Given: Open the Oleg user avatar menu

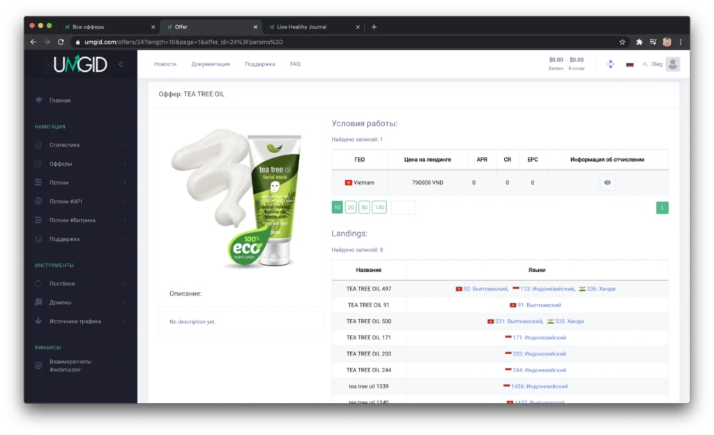Looking at the screenshot, I should [673, 64].
